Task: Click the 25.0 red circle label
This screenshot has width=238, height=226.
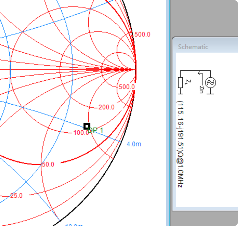Action: coord(16,195)
